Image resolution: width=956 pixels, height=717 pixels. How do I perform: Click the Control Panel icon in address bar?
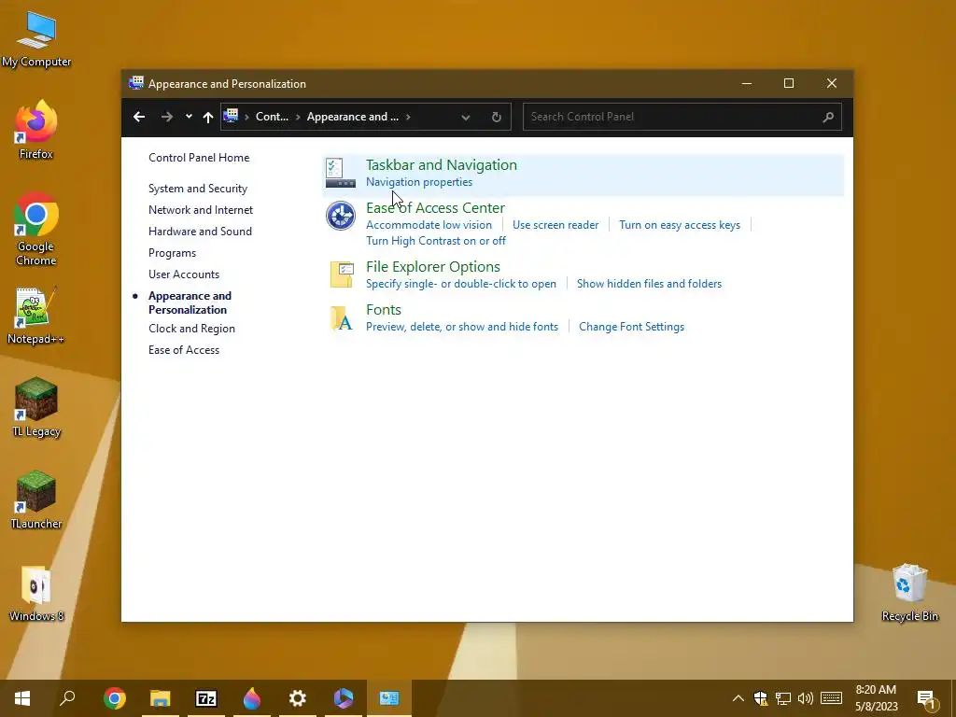click(x=231, y=116)
